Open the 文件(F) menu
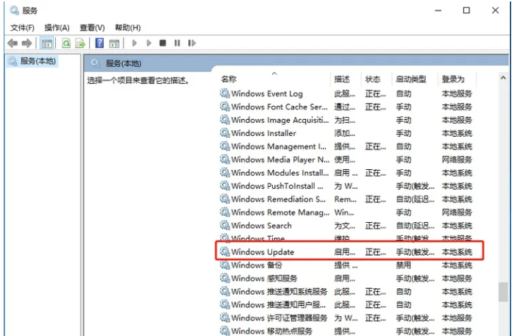The image size is (531, 336). [22, 28]
